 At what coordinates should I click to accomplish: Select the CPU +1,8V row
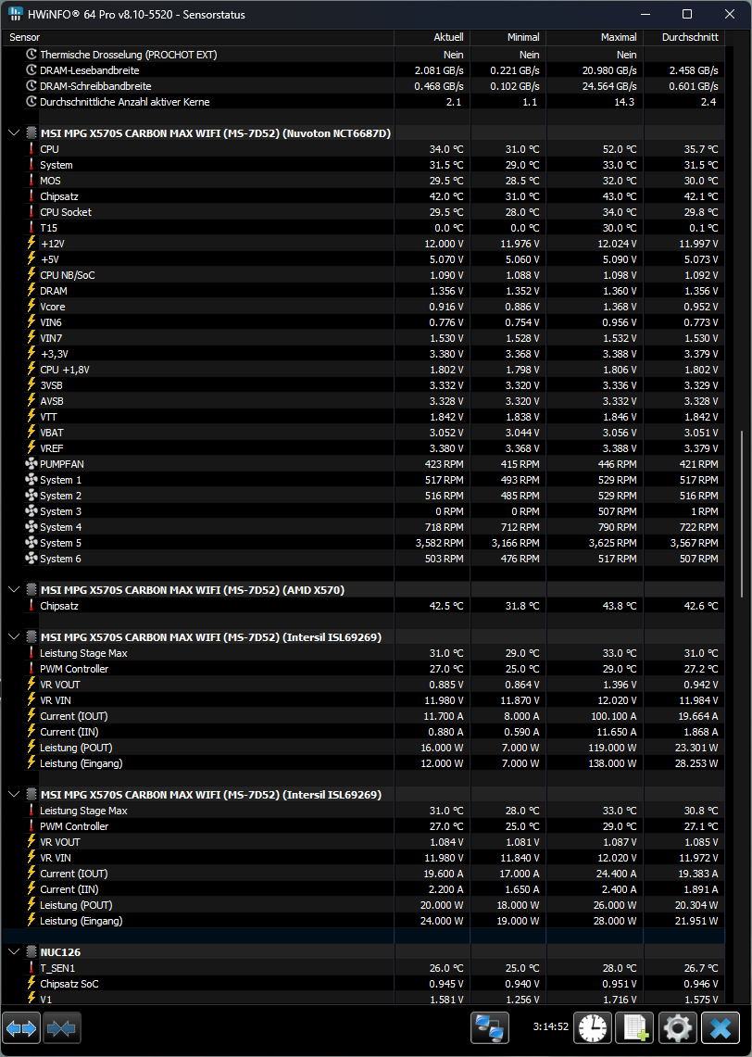(x=363, y=370)
